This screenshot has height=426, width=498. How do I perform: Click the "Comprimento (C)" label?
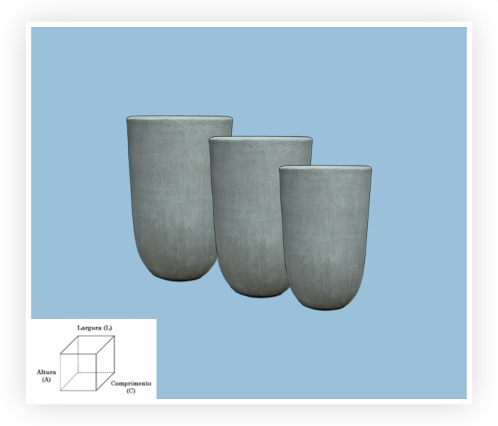131,387
